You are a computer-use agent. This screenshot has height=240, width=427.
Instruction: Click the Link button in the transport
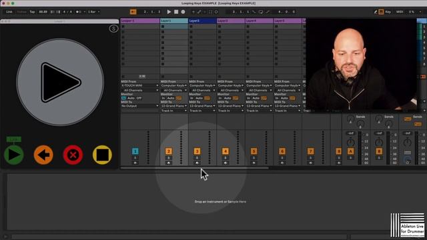[x=9, y=12]
